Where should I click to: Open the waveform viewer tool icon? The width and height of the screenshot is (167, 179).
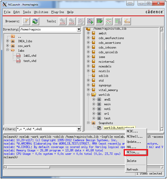pyautogui.click(x=108, y=21)
